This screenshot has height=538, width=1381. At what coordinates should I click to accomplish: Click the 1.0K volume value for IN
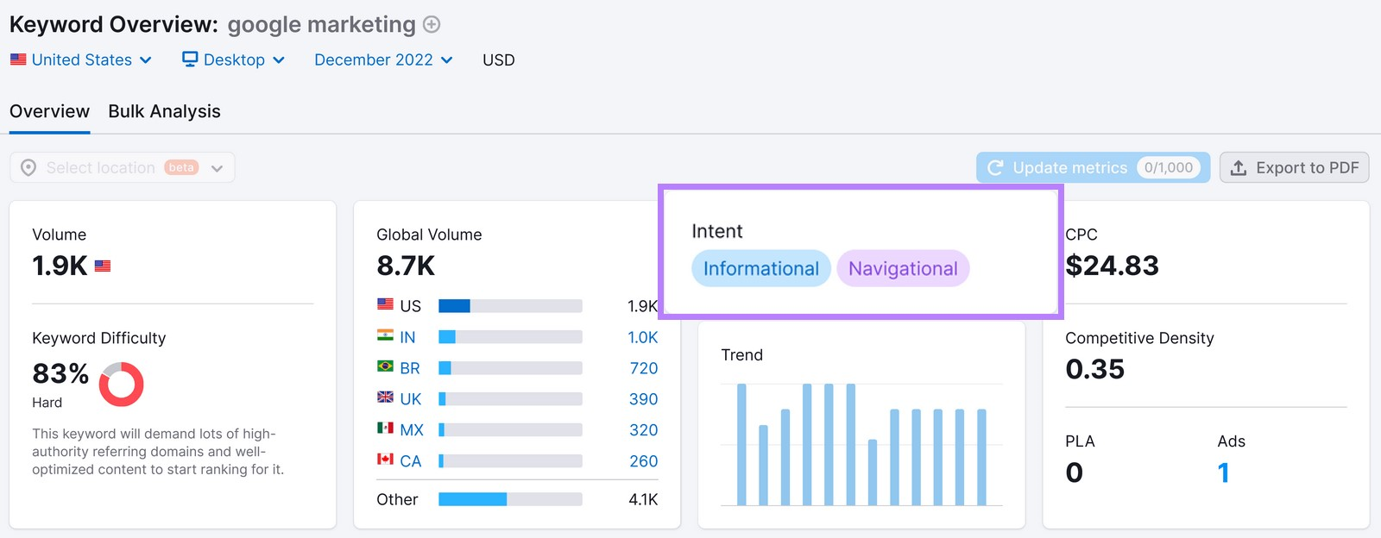tap(642, 337)
